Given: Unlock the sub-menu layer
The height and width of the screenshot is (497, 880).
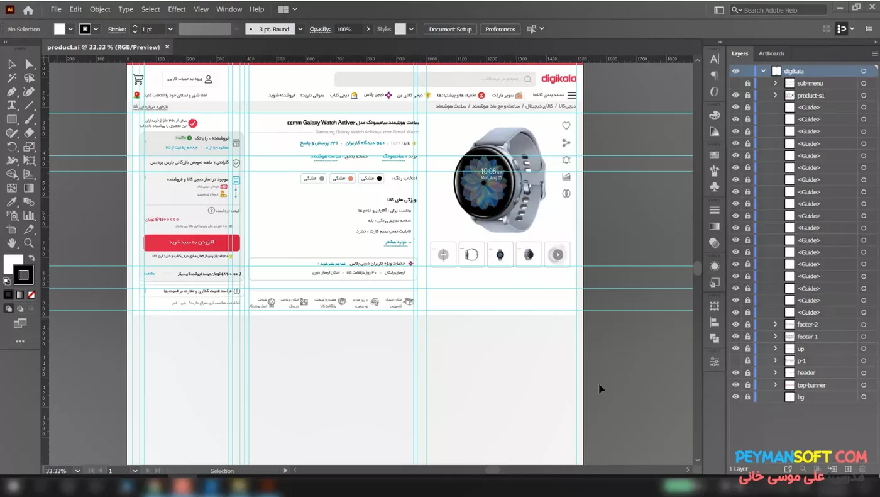Looking at the screenshot, I should [747, 84].
